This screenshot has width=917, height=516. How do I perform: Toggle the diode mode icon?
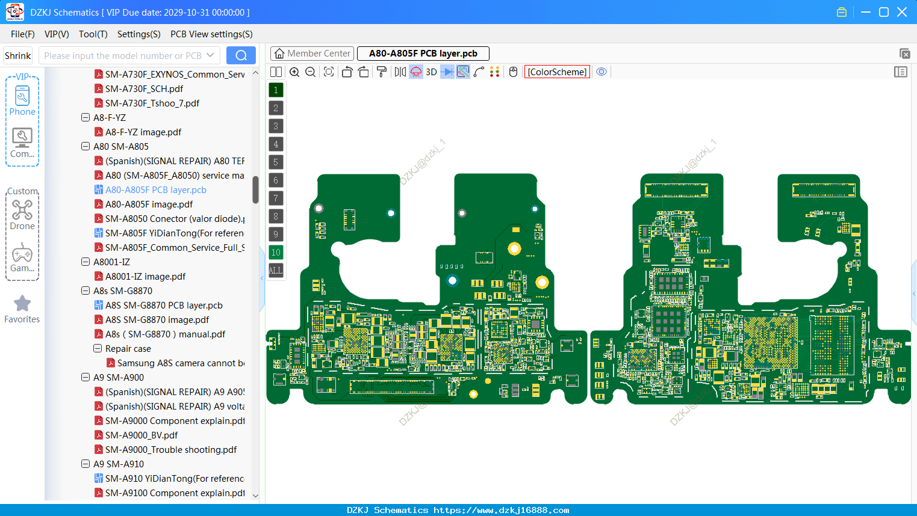click(447, 72)
